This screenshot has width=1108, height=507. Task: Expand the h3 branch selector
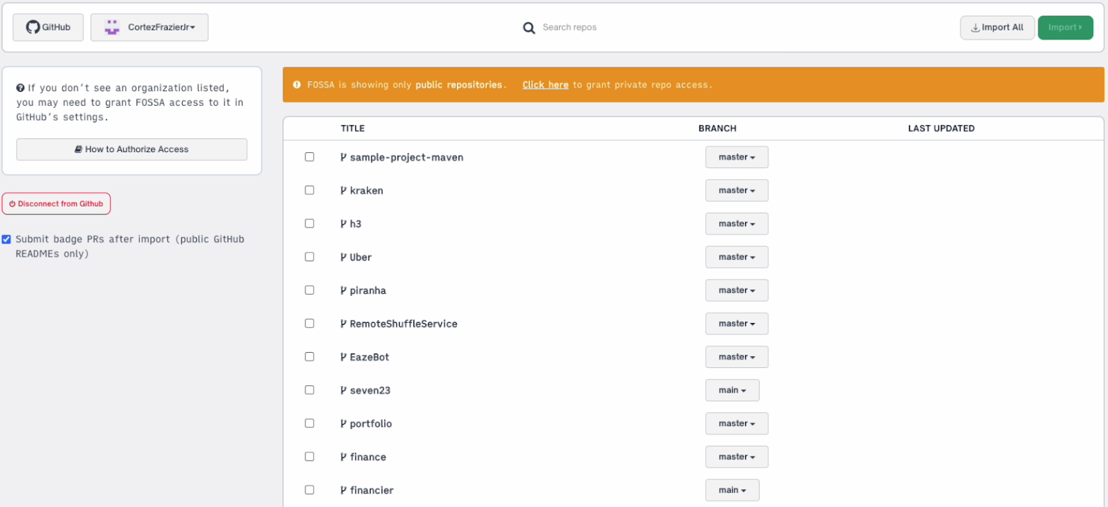click(737, 223)
